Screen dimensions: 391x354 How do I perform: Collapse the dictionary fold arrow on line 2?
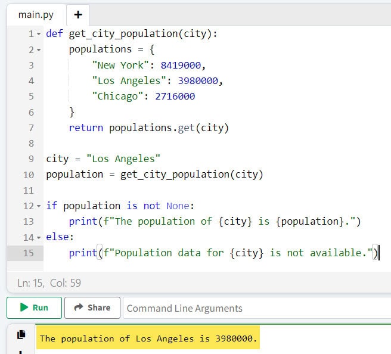tap(39, 50)
